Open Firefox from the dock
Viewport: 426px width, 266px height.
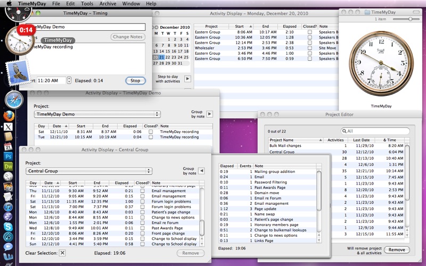9,116
